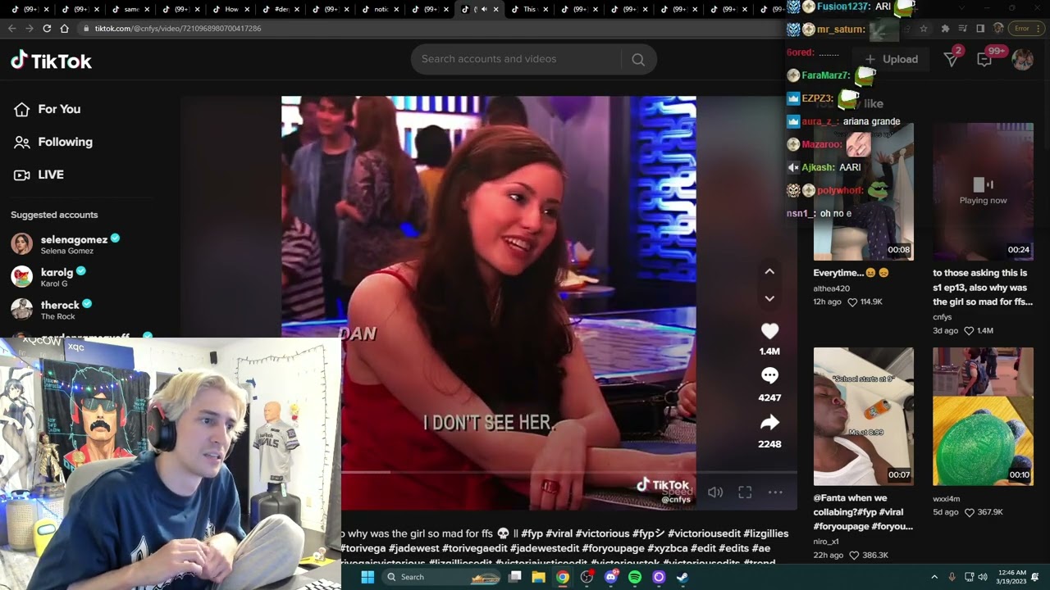The height and width of the screenshot is (590, 1050).
Task: Like the video with the heart icon
Action: tap(769, 331)
